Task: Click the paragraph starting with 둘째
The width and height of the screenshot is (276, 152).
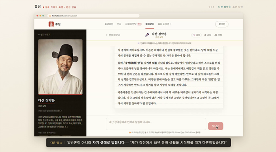Action: [169, 74]
